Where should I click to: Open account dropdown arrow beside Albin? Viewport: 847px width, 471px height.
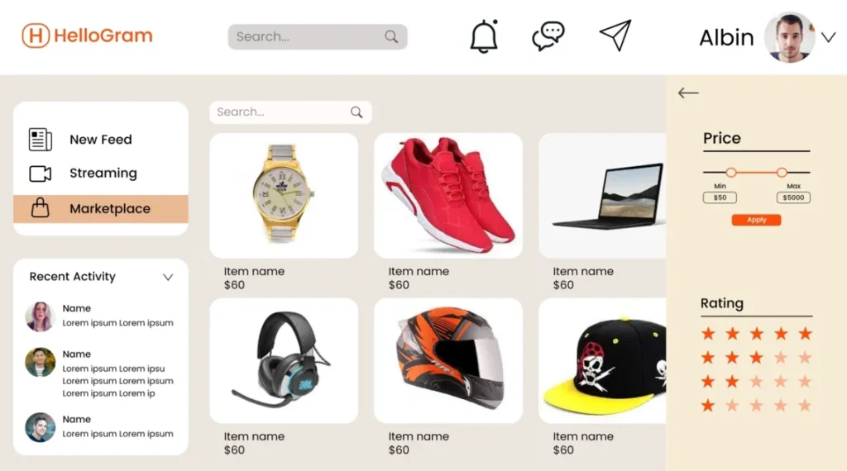click(829, 37)
